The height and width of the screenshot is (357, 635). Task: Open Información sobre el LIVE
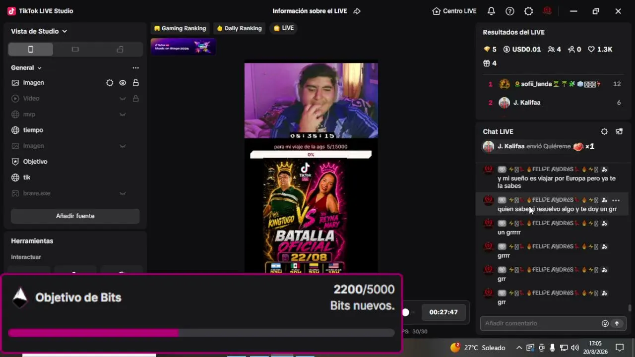click(x=310, y=11)
